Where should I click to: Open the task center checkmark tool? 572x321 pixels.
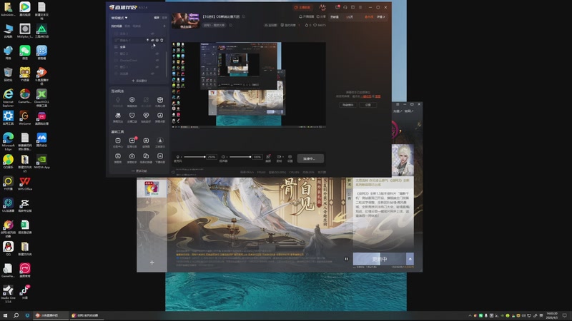point(118,142)
